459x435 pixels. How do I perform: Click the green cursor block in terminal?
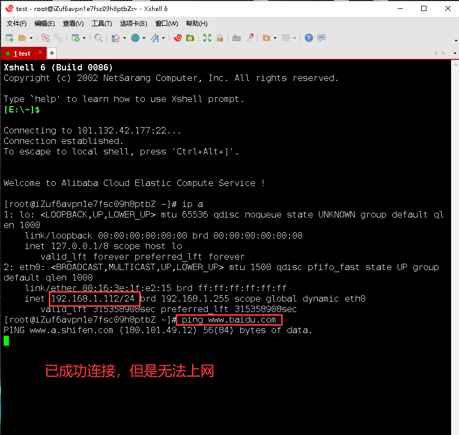6,340
